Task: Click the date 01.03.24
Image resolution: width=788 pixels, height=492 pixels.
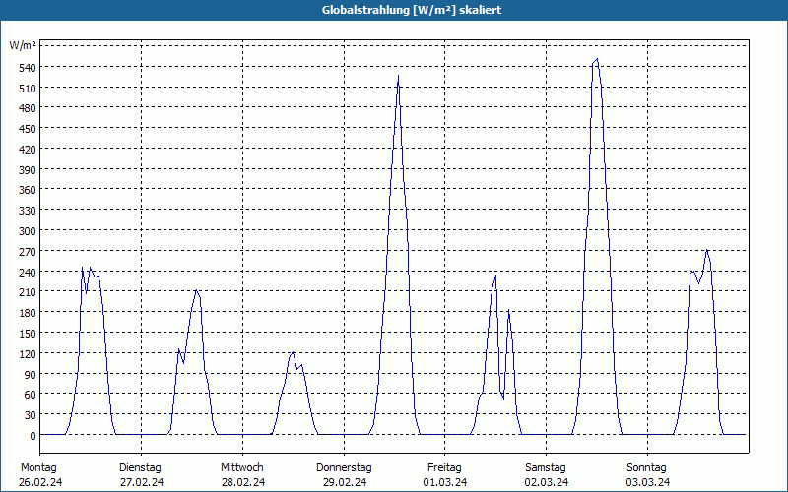Action: click(x=445, y=482)
